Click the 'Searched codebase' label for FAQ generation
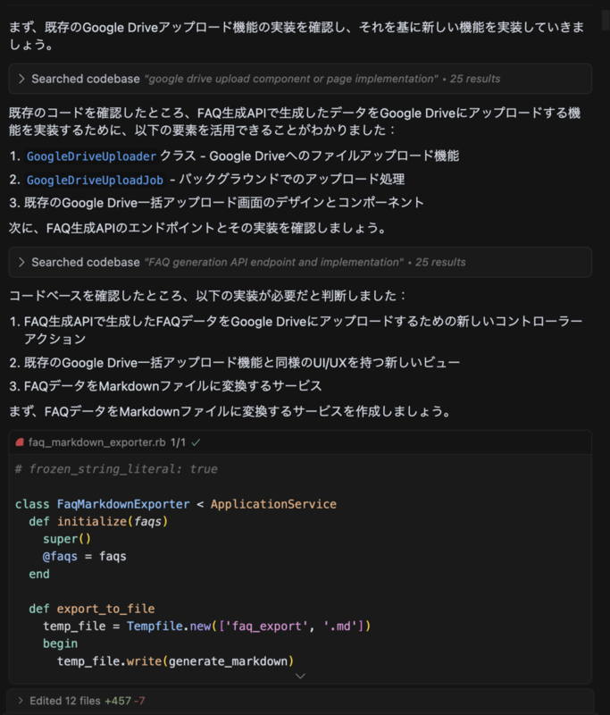This screenshot has height=715, width=610. coord(86,262)
